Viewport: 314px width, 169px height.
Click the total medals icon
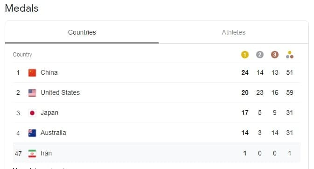point(290,55)
